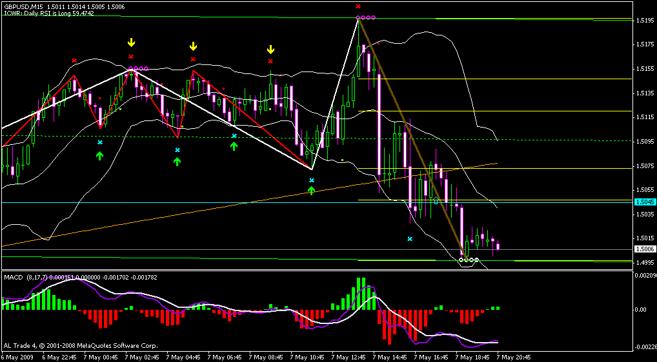This screenshot has width=657, height=362.
Task: Click the white circle cluster at the chart low
Action: click(x=469, y=260)
